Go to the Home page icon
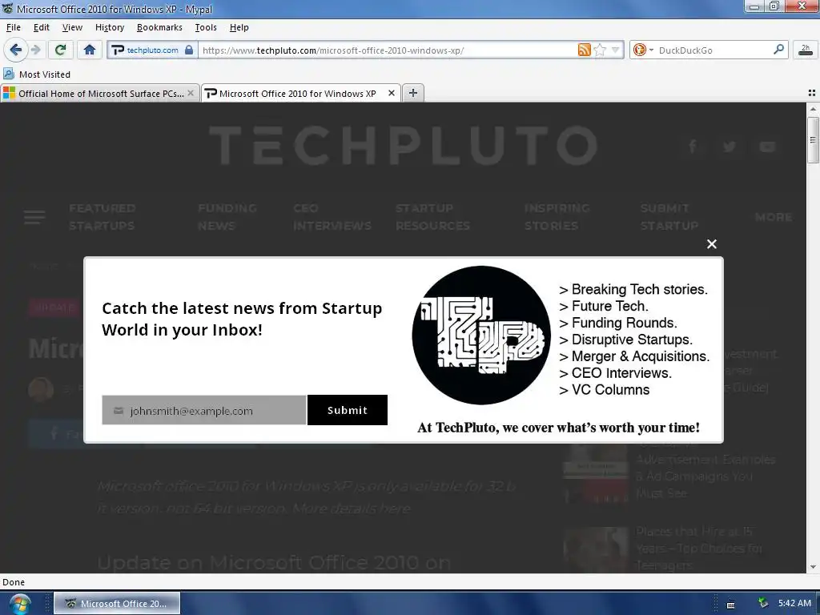 (90, 50)
